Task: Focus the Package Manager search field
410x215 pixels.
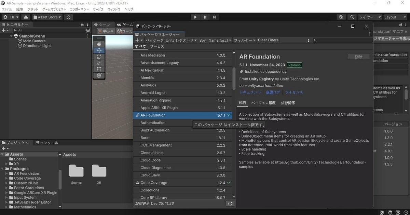Action: coord(343,40)
